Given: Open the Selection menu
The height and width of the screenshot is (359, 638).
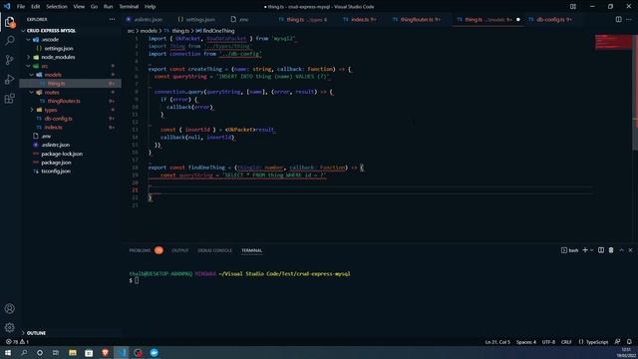Looking at the screenshot, I should point(57,7).
